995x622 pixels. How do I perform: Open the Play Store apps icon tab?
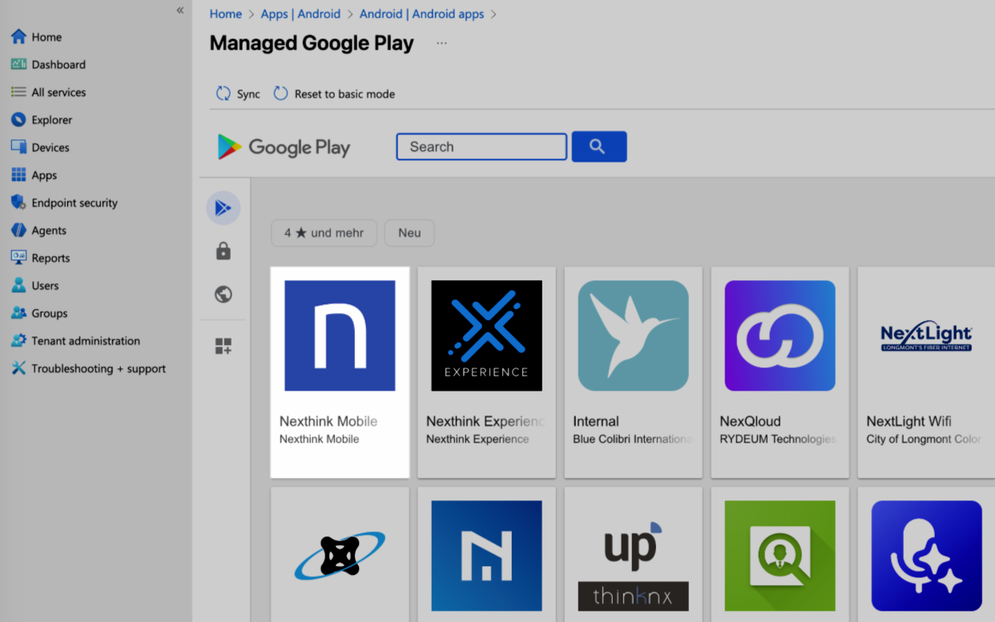point(224,208)
